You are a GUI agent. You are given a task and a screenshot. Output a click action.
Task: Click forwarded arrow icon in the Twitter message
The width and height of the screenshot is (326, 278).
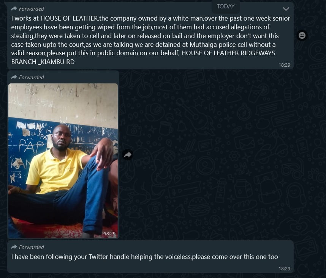click(14, 247)
